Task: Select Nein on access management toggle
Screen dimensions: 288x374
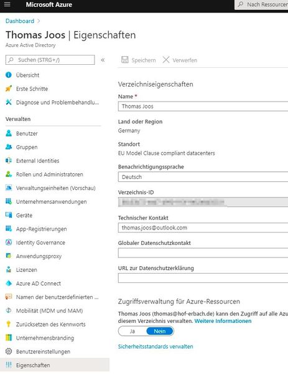Action: point(160,331)
